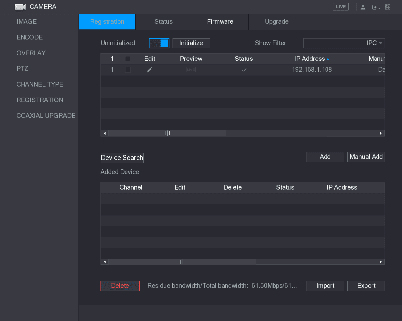Click the IP address 192.168.1.108 cell
Image resolution: width=402 pixels, height=321 pixels.
(x=312, y=70)
